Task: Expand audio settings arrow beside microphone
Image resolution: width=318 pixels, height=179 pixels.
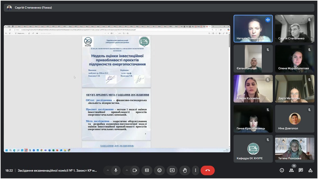Action: click(x=108, y=170)
